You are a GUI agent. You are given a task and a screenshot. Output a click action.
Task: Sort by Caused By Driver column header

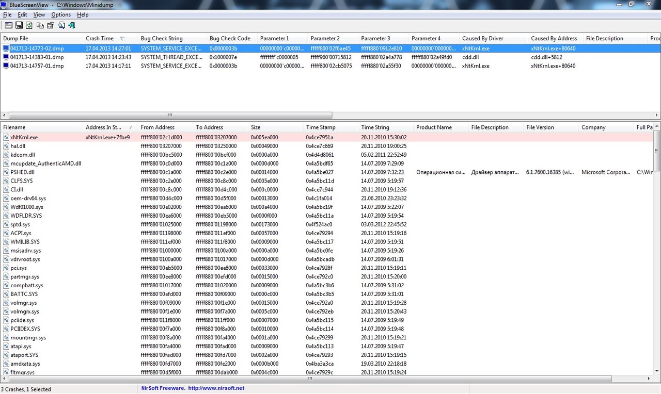pyautogui.click(x=494, y=39)
